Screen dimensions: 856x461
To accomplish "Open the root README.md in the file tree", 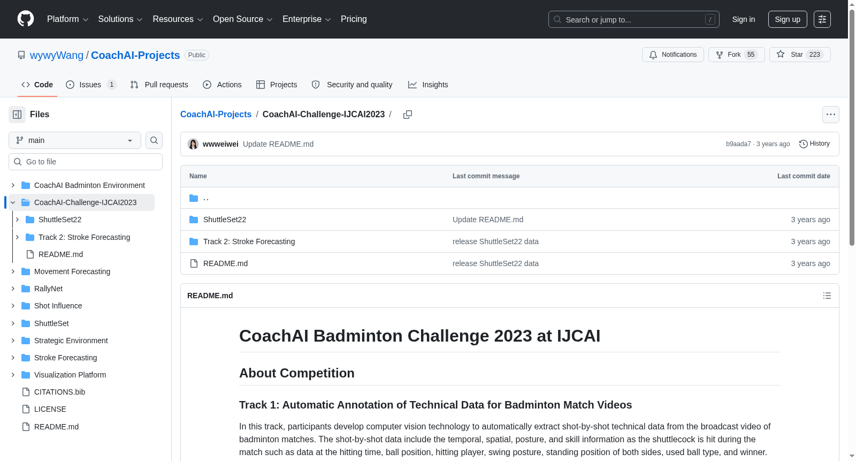I will pyautogui.click(x=56, y=427).
